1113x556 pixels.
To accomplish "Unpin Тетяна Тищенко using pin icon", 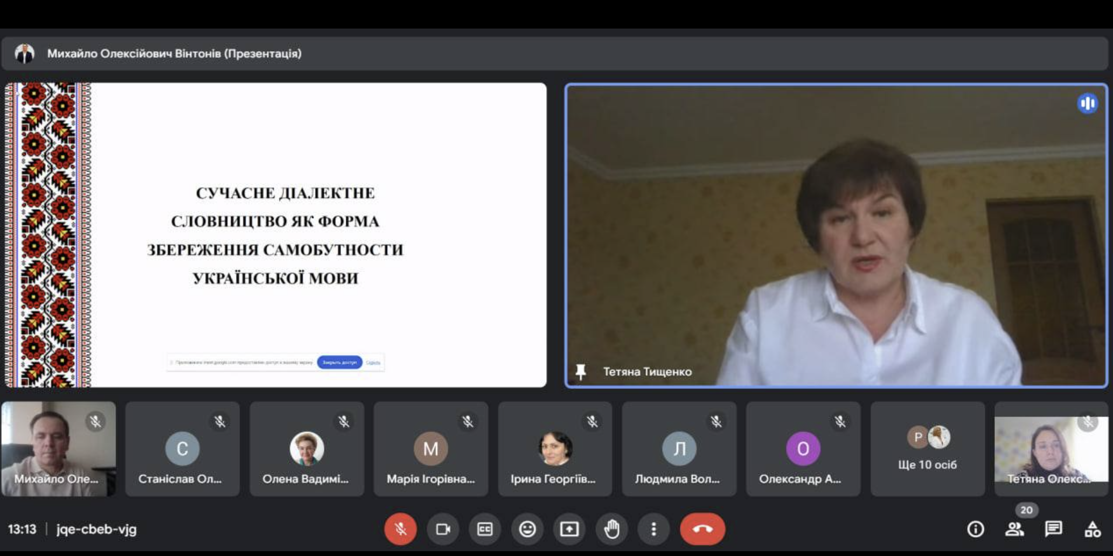I will point(581,371).
